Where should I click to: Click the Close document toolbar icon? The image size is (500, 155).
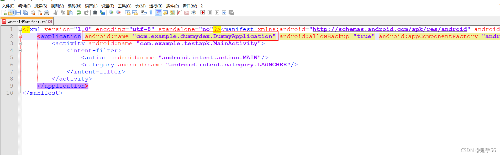[33, 13]
